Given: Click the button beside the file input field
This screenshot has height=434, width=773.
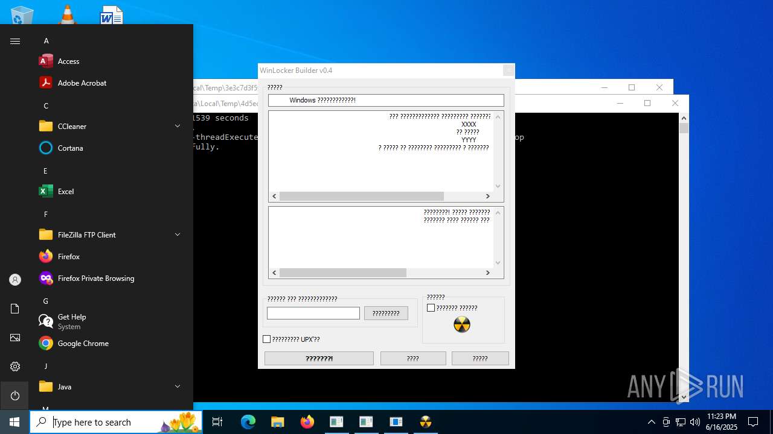Looking at the screenshot, I should [x=386, y=313].
